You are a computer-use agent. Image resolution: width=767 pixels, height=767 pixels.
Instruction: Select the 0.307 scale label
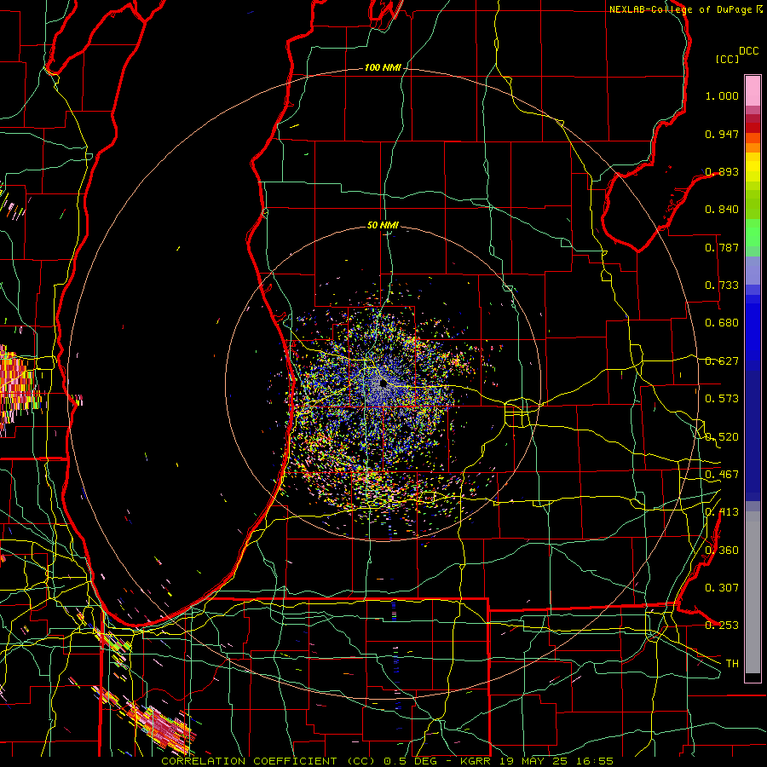click(722, 588)
